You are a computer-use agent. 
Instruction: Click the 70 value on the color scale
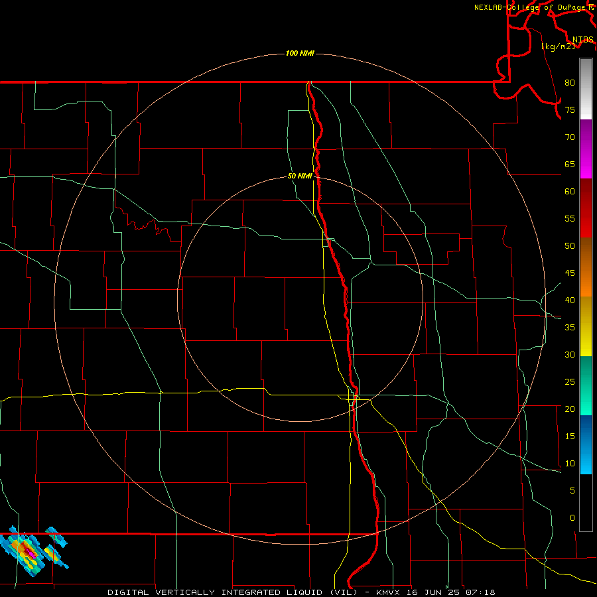(x=570, y=137)
